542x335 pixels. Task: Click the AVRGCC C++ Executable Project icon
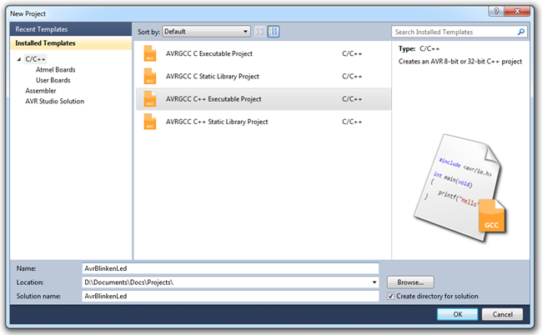point(150,99)
